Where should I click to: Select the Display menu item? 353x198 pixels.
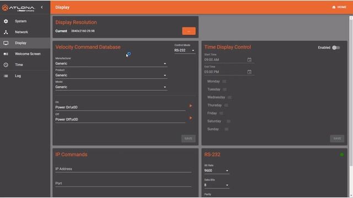[25, 43]
